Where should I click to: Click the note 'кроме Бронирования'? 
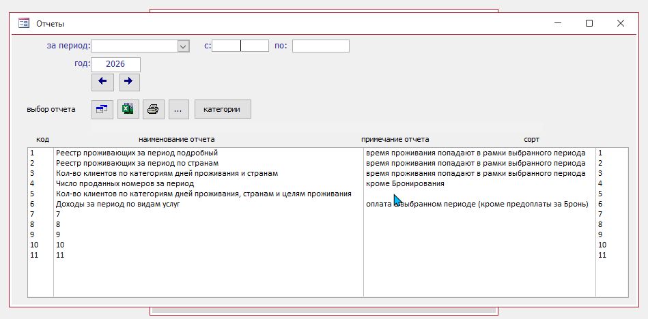[x=405, y=184]
